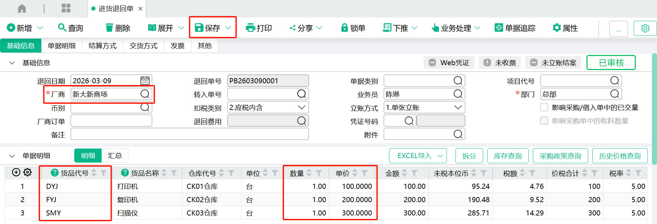Click the 查询 search icon
Screen dimensions: 657x224
click(62, 28)
